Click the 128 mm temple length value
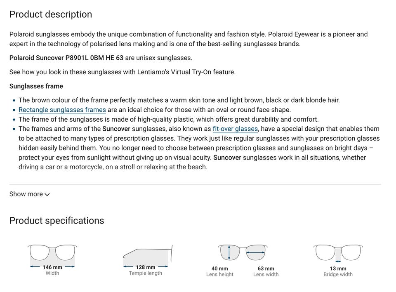Image resolution: width=396 pixels, height=292 pixels. click(146, 267)
